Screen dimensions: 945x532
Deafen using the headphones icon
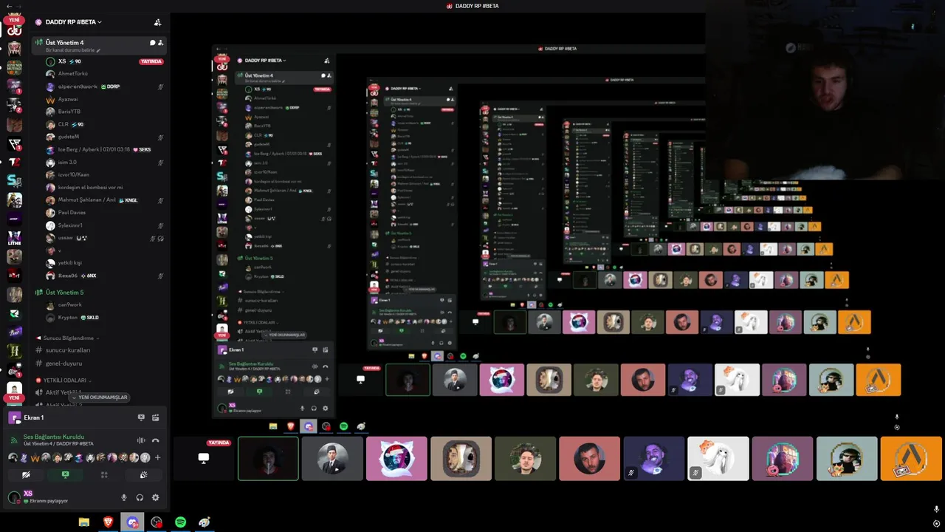[140, 498]
